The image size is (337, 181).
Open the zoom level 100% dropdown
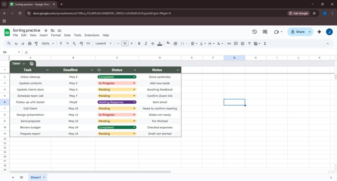point(47,43)
